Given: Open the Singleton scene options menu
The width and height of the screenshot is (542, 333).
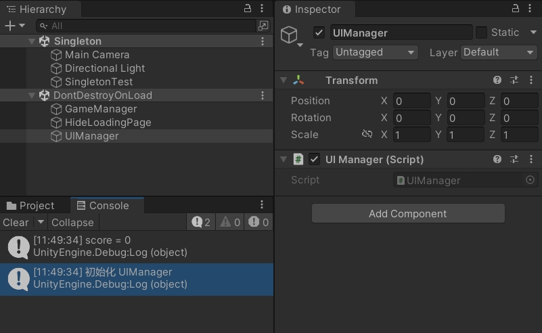Looking at the screenshot, I should pyautogui.click(x=263, y=41).
